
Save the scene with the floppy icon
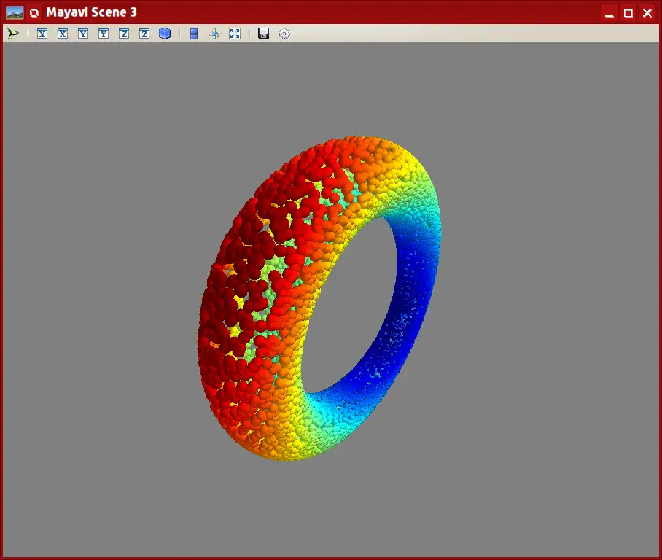click(263, 34)
